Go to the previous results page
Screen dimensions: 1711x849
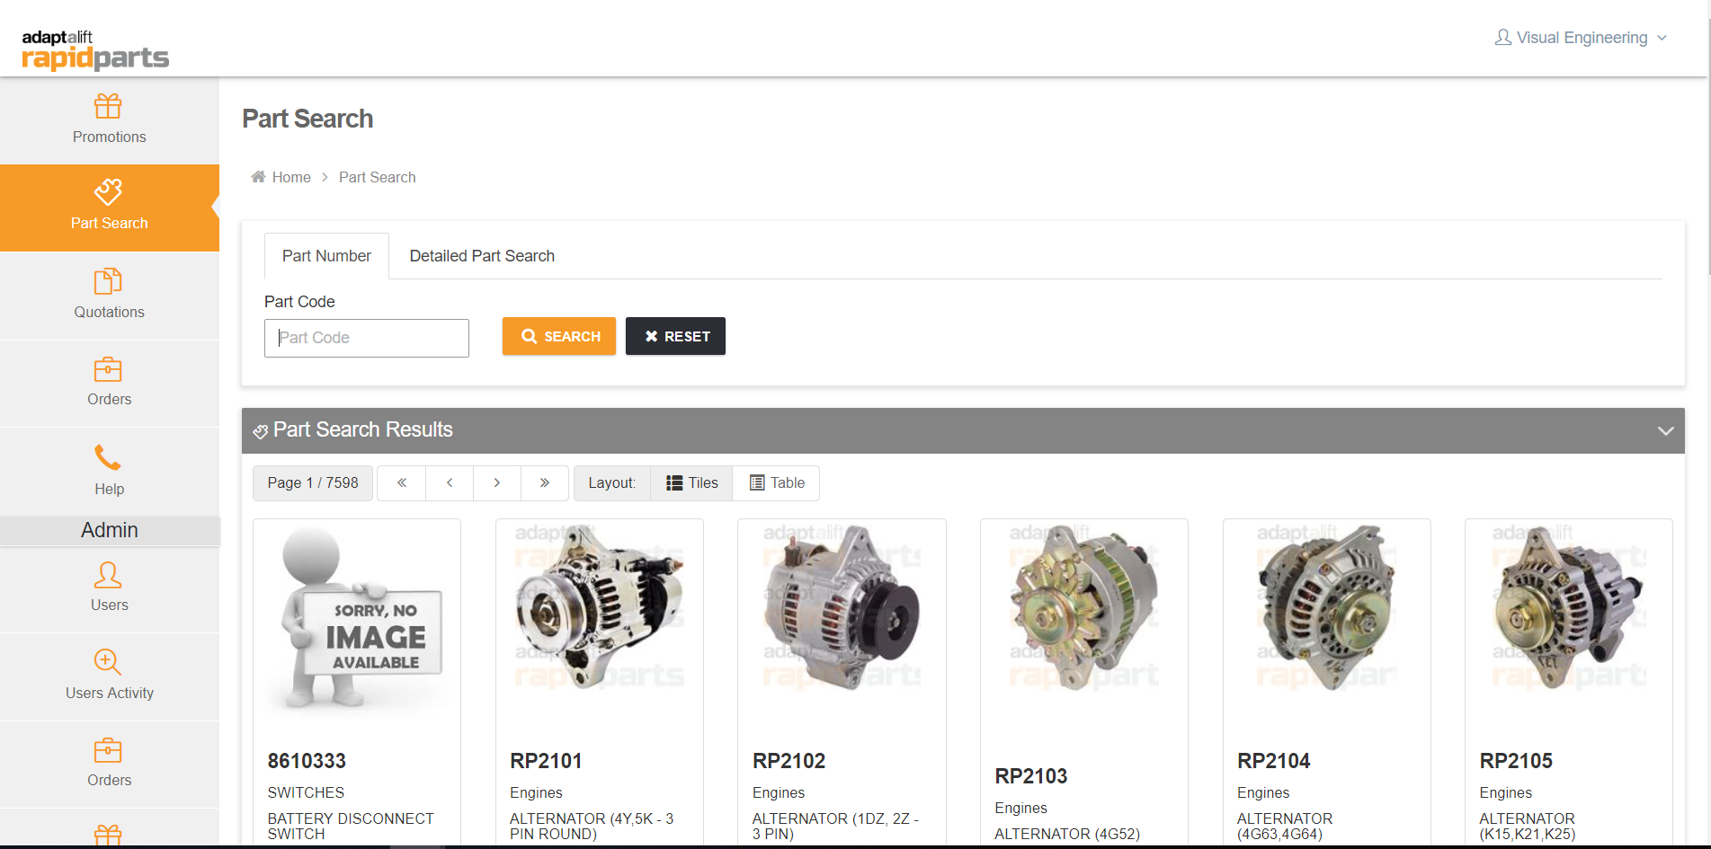point(450,482)
